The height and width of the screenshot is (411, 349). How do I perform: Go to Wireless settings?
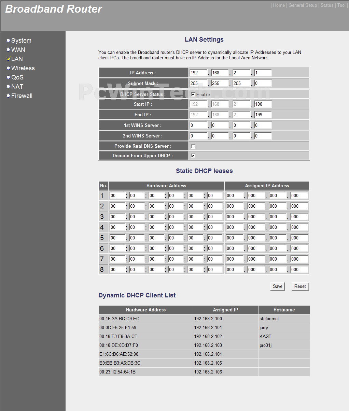[23, 68]
